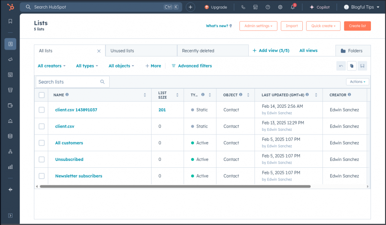
Task: Check the Newsletter subscribers row checkbox
Action: (x=41, y=176)
